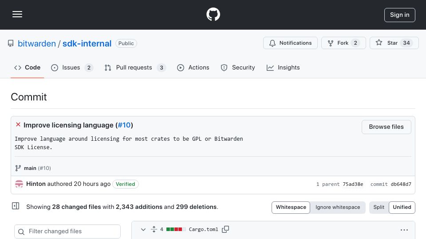426x239 pixels.
Task: Open the Cargo.toml file link
Action: (x=204, y=230)
